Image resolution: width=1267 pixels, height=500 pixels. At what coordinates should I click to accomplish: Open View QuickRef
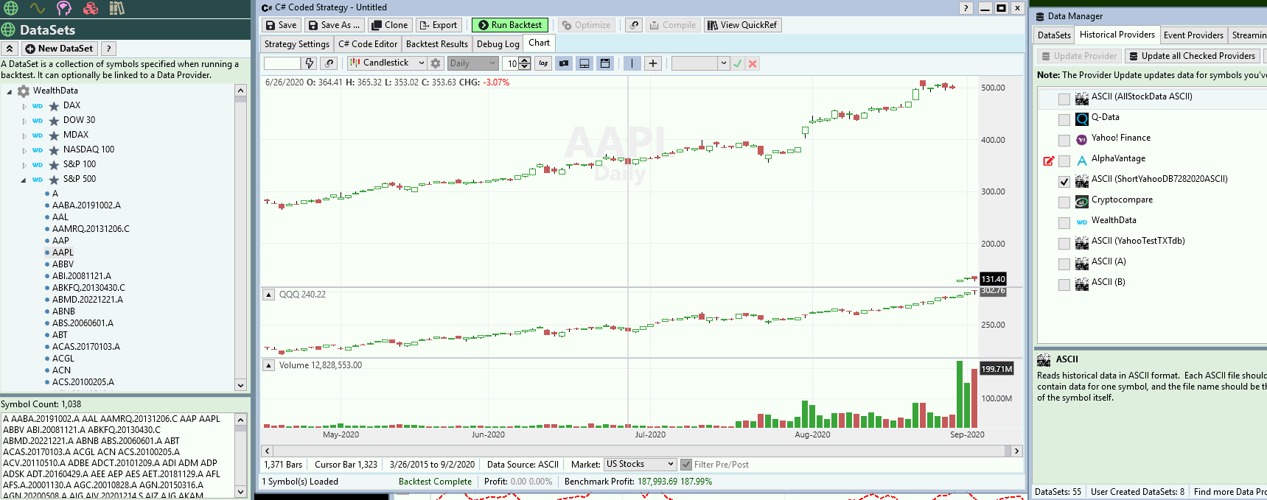tap(742, 25)
